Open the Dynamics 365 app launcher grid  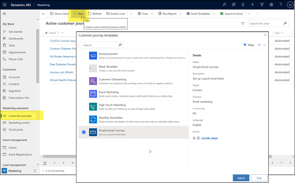(x=5, y=5)
